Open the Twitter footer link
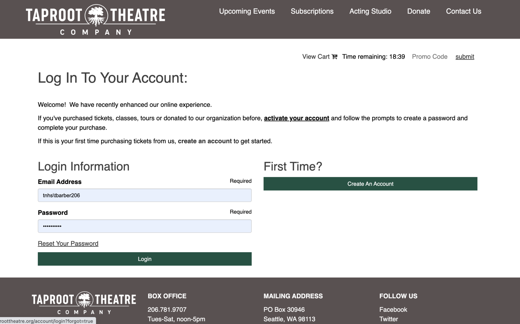Screen dimensions: 520x324 (x=388, y=319)
